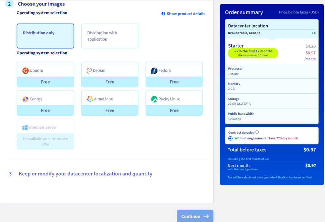Switch to Distribution with application

point(109,36)
